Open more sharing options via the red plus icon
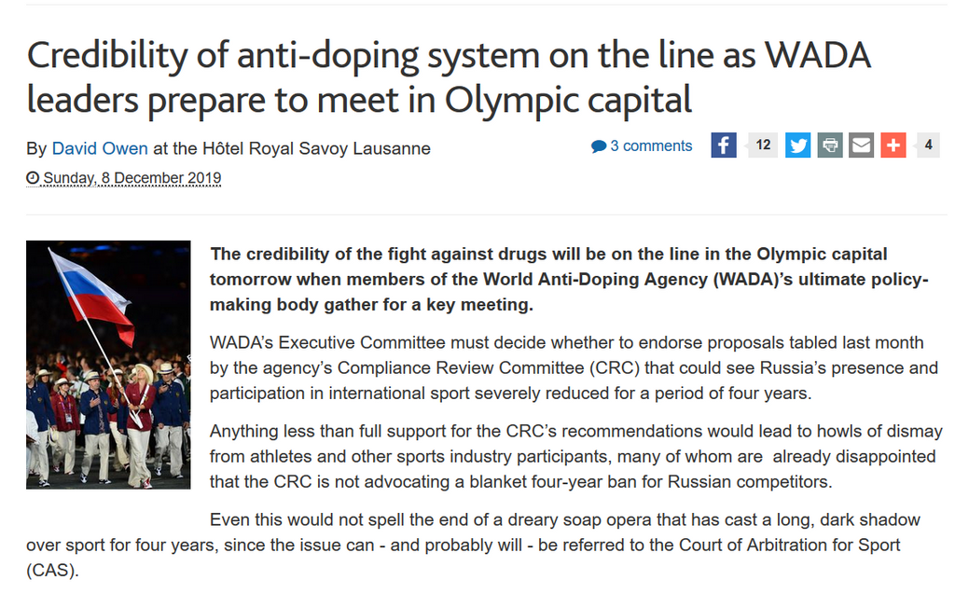The image size is (955, 594). (x=893, y=145)
